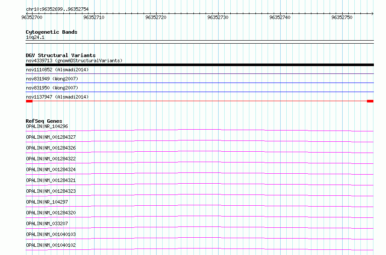The width and height of the screenshot is (386, 255).
Task: Open variant nsv1137947 (Alsmadi2014)
Action: click(57, 97)
